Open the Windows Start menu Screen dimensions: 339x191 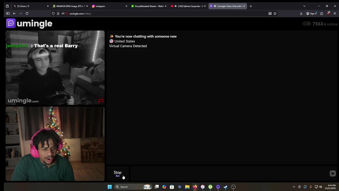click(x=110, y=187)
